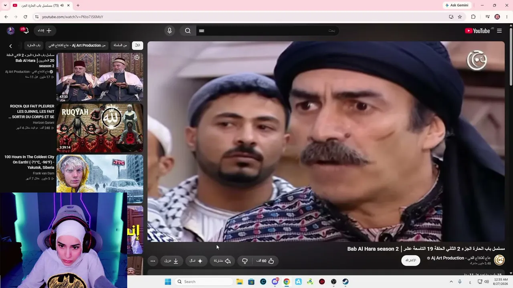Open Chrome three-dot menu
The width and height of the screenshot is (513, 288).
tap(507, 17)
